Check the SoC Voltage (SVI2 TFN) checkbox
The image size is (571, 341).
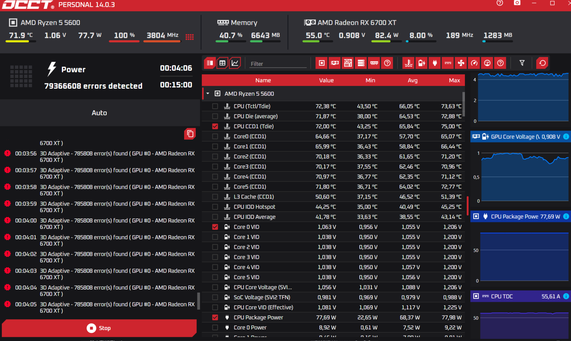pyautogui.click(x=215, y=297)
